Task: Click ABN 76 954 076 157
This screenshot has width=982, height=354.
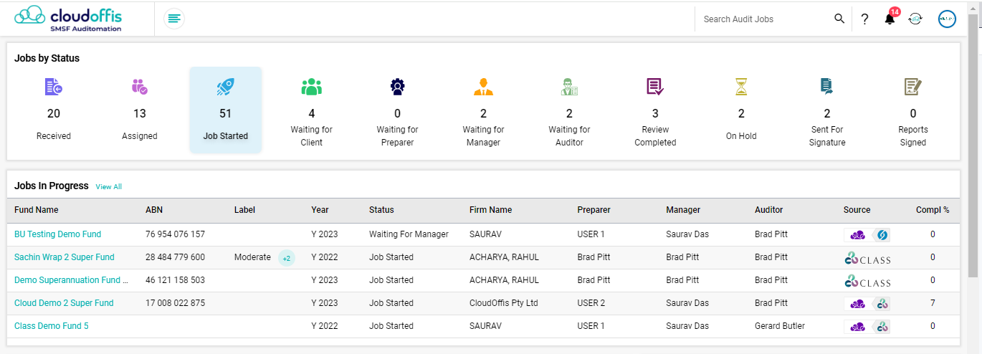Action: (x=175, y=234)
